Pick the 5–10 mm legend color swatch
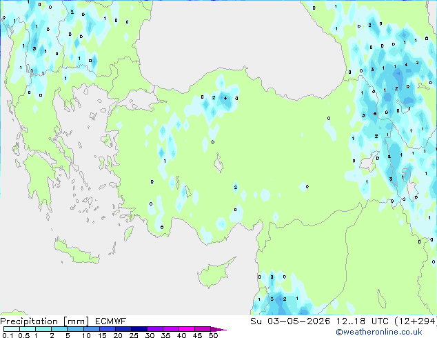 [75, 329]
